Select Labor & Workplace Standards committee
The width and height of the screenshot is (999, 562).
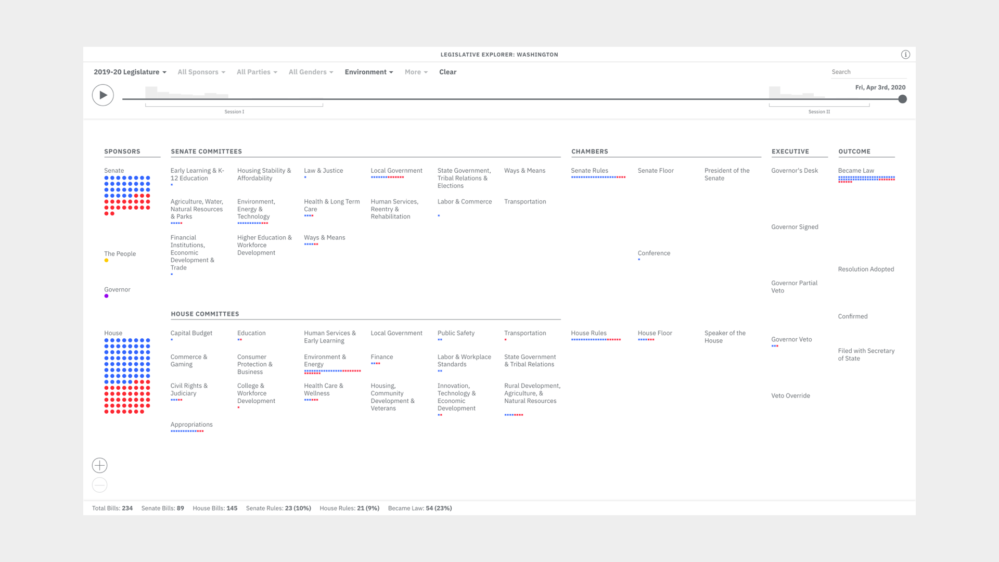point(464,361)
